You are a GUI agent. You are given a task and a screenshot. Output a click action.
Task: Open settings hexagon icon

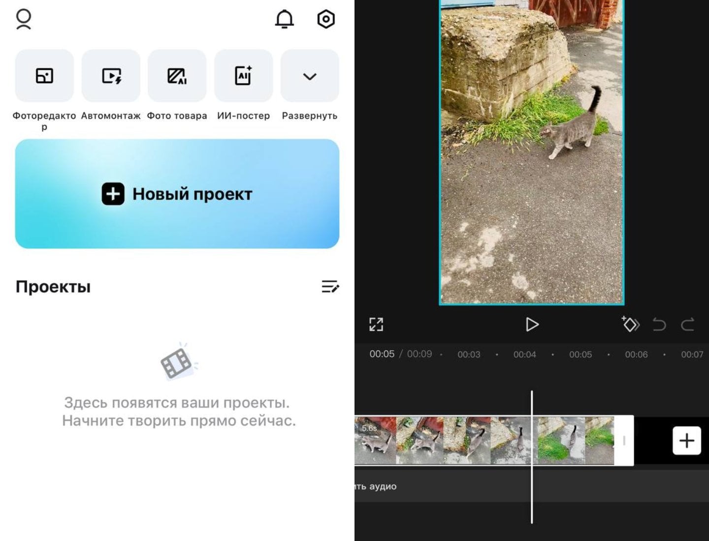click(x=325, y=20)
